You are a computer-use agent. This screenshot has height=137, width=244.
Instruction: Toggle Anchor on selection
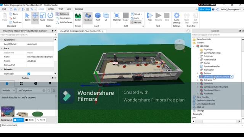[136, 22]
